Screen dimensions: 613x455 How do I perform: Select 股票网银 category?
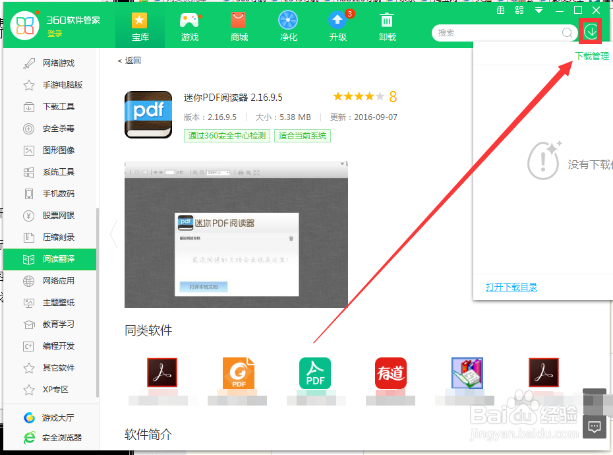click(49, 216)
